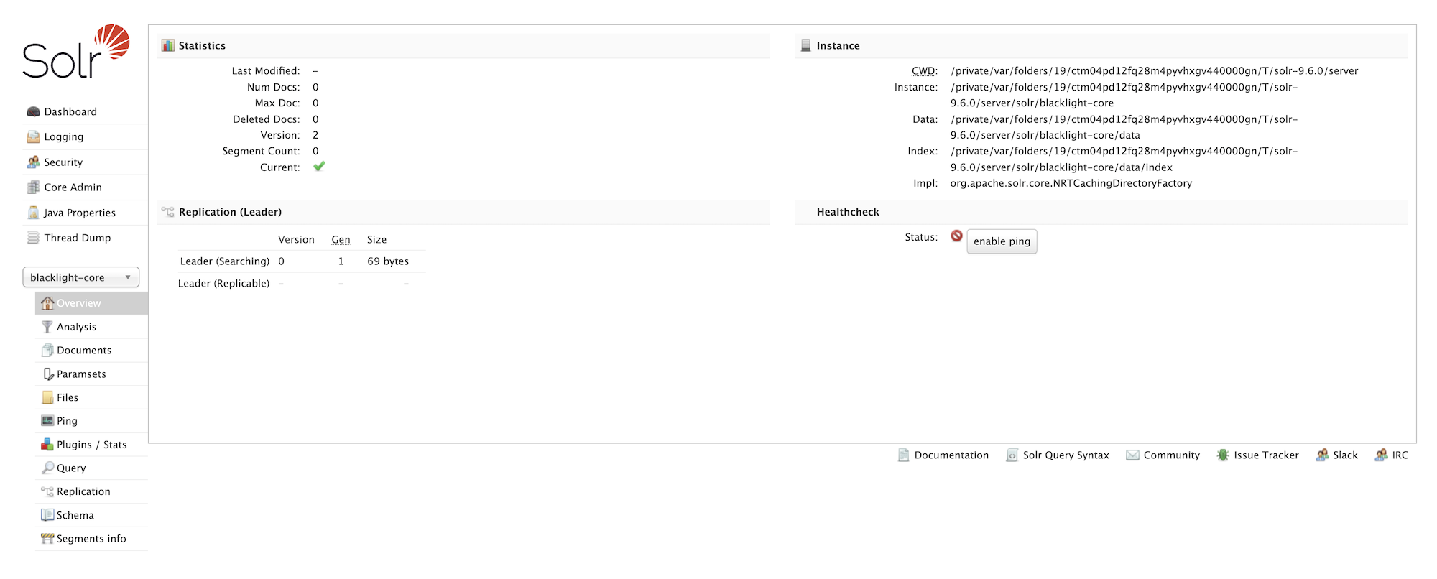Select Core Admin in the sidebar
1437x579 pixels.
73,187
